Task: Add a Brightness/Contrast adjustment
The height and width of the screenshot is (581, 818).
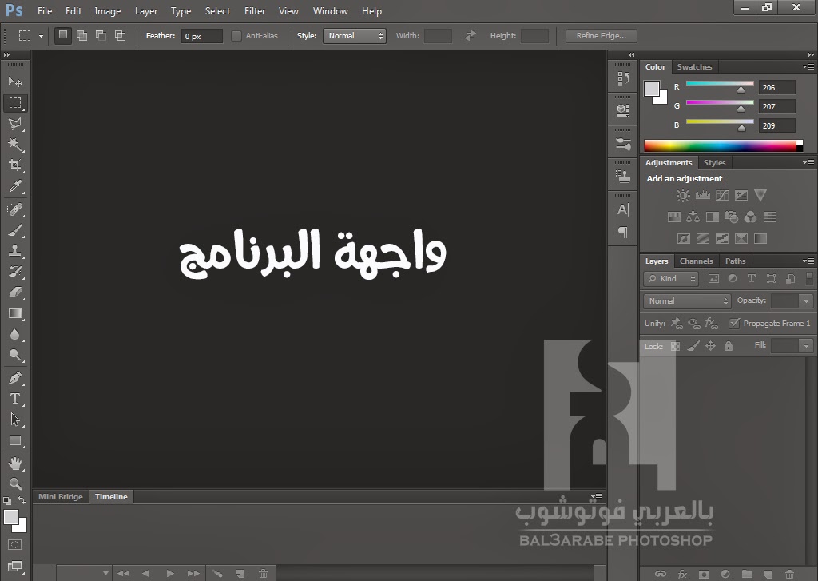Action: click(x=683, y=196)
